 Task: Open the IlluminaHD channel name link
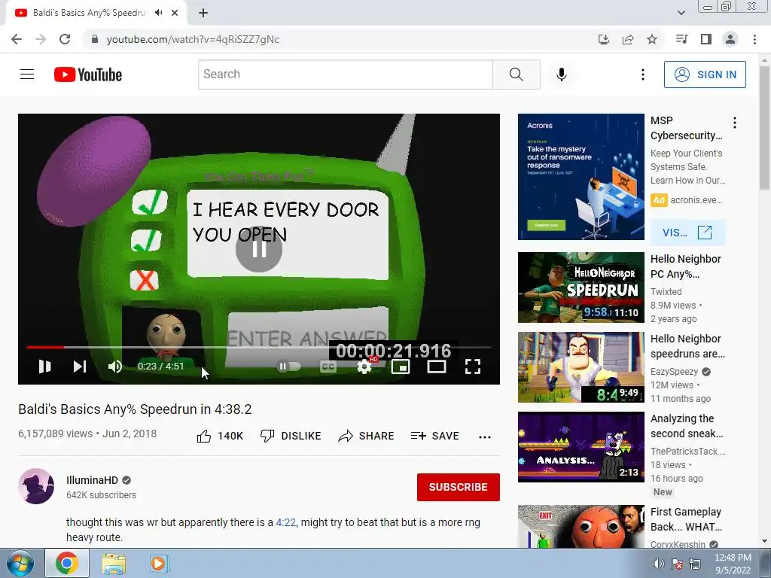[93, 480]
